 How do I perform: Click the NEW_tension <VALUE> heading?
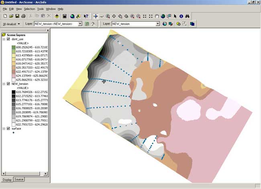(x=22, y=88)
